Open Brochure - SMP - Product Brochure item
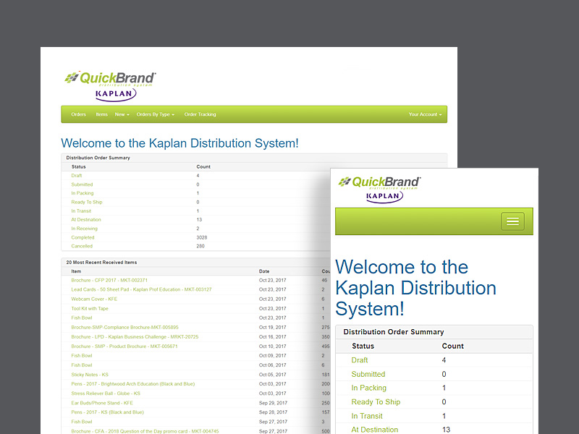 pos(124,346)
